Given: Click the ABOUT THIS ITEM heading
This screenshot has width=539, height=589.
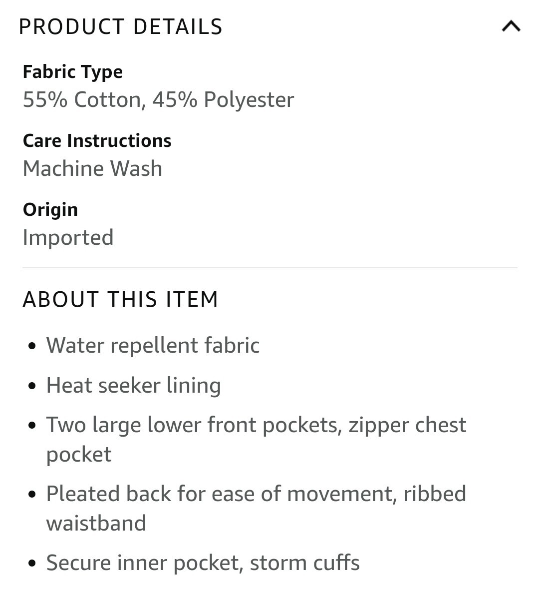Looking at the screenshot, I should pos(120,299).
